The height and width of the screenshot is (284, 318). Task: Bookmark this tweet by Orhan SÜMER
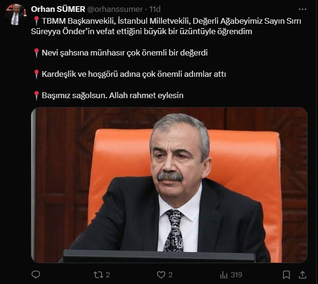pyautogui.click(x=286, y=275)
